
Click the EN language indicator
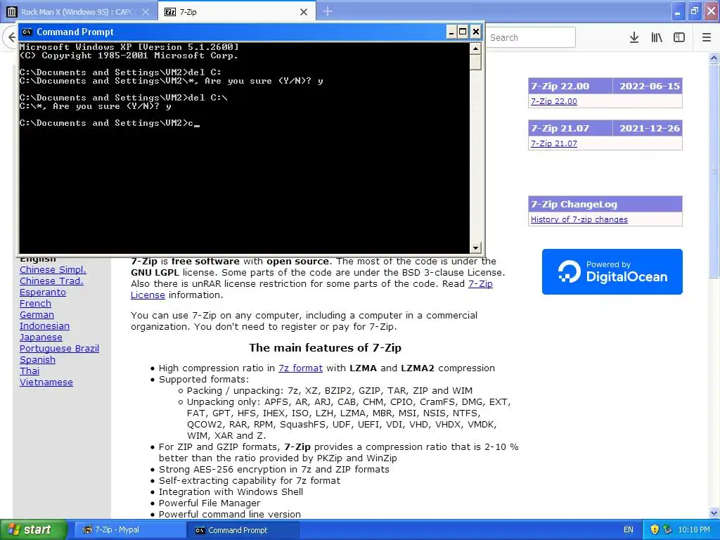pos(628,530)
